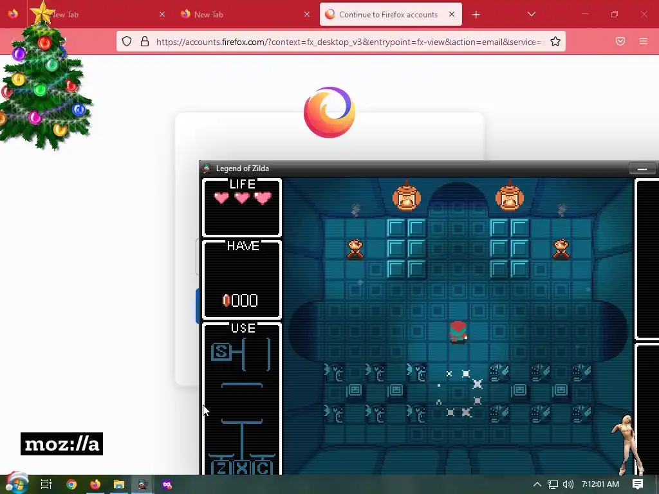Open network status tray icon
The height and width of the screenshot is (494, 659).
pyautogui.click(x=552, y=484)
